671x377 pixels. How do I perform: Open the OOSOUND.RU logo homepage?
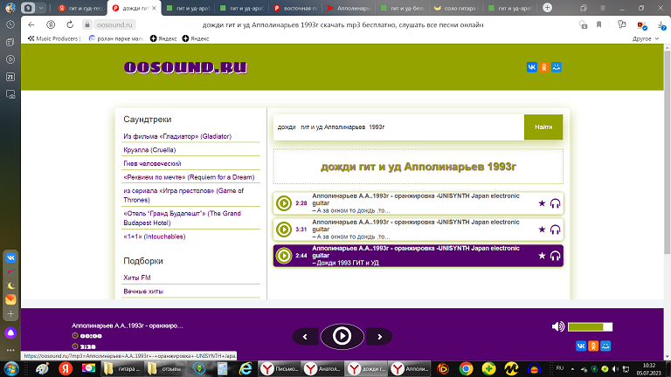[x=185, y=67]
